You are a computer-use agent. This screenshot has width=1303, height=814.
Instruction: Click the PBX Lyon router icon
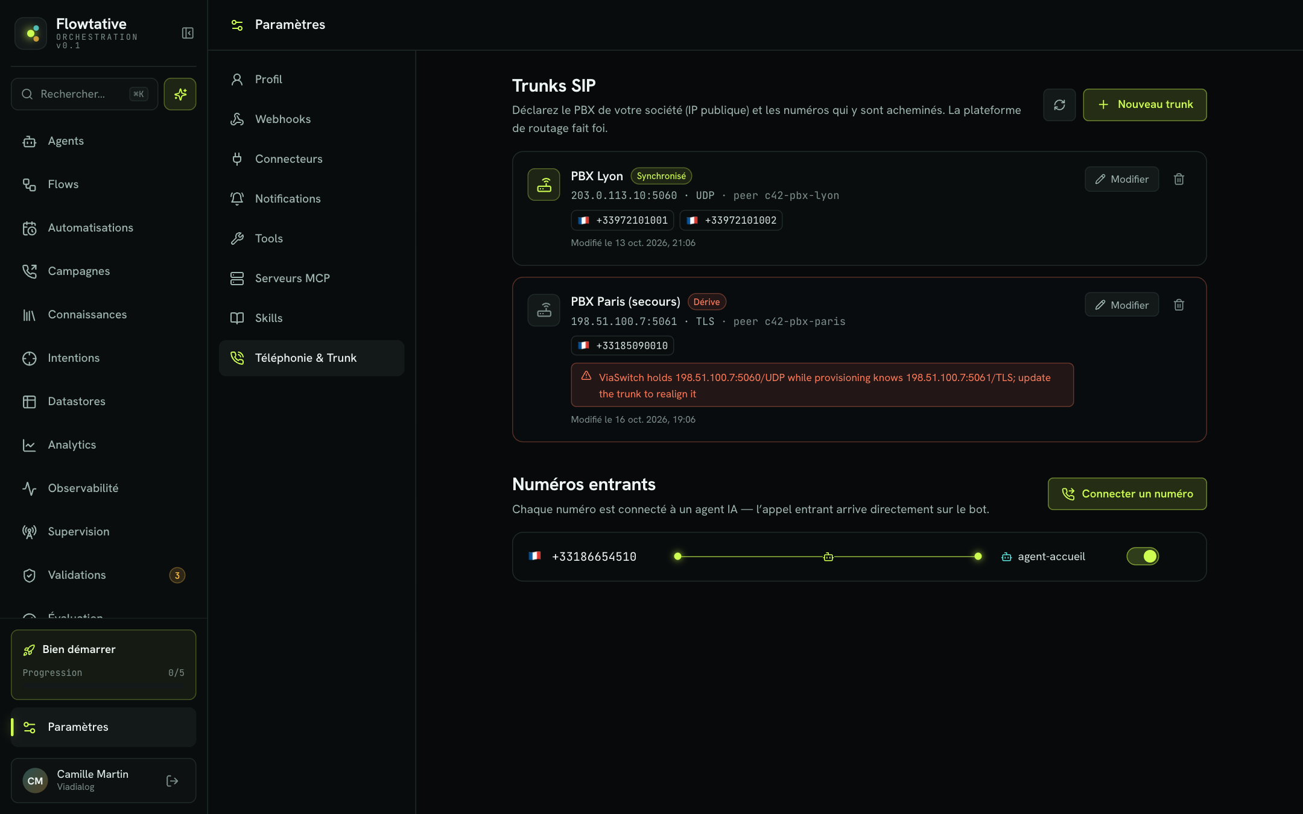coord(544,185)
